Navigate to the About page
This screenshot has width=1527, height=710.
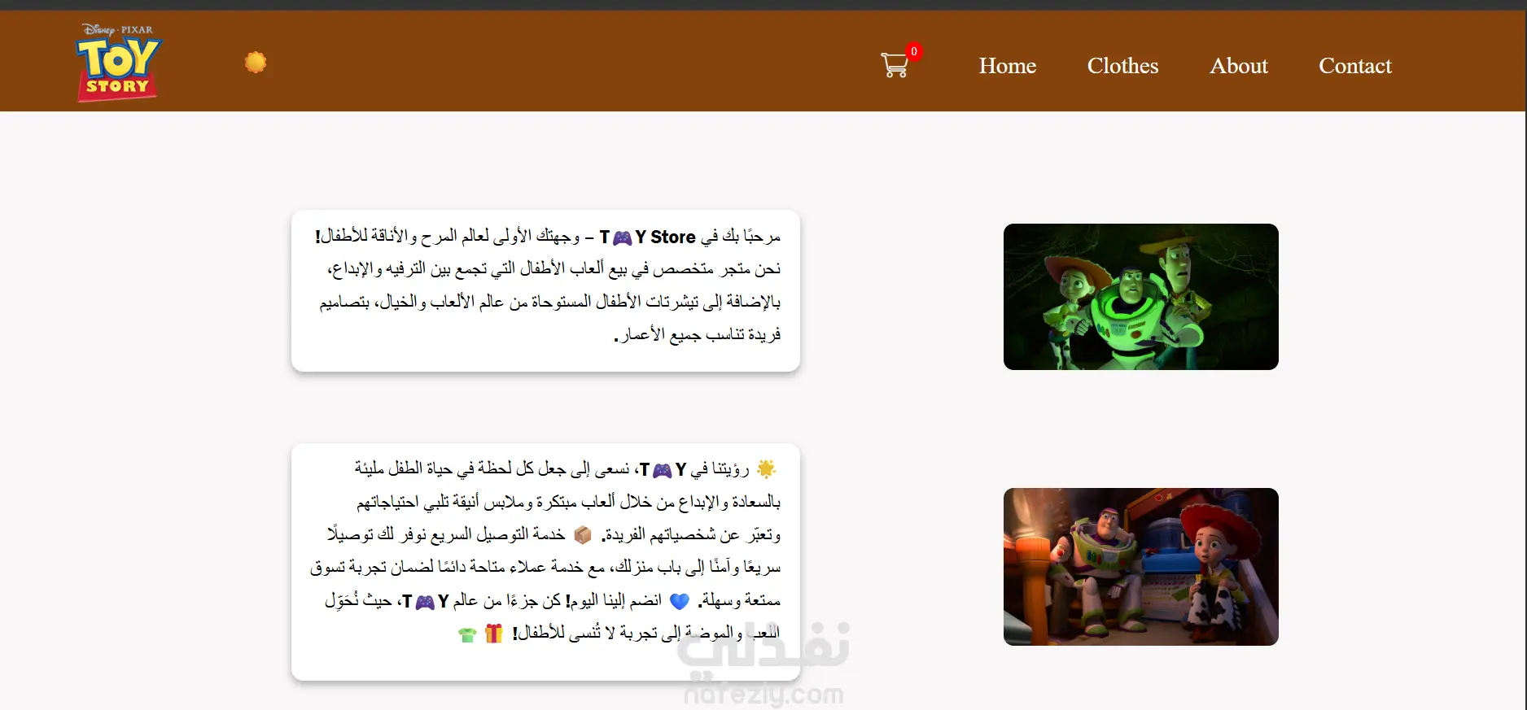[x=1239, y=66]
